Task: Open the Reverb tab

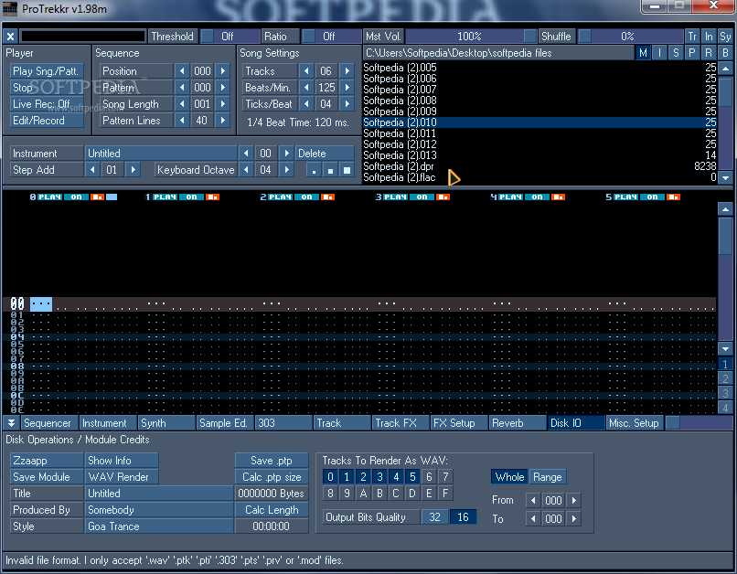Action: pos(518,423)
